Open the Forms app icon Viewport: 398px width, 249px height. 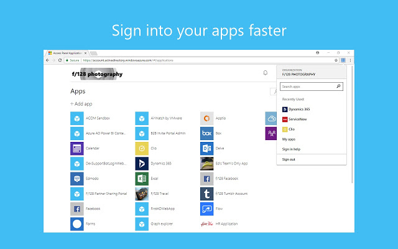(x=77, y=224)
